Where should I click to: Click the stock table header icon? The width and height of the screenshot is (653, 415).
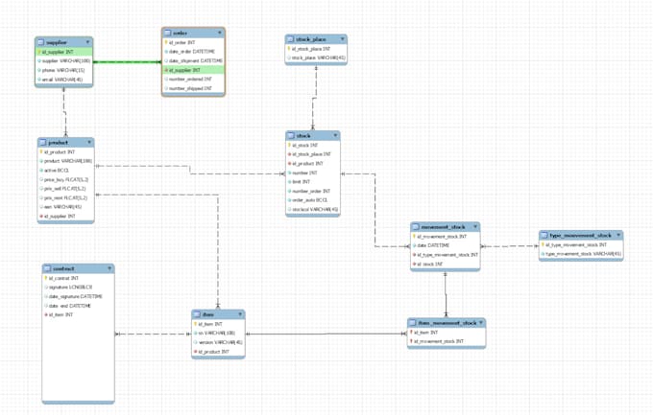291,136
